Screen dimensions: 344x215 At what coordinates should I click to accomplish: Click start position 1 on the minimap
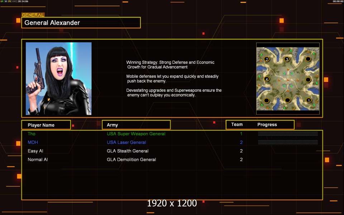pos(309,100)
